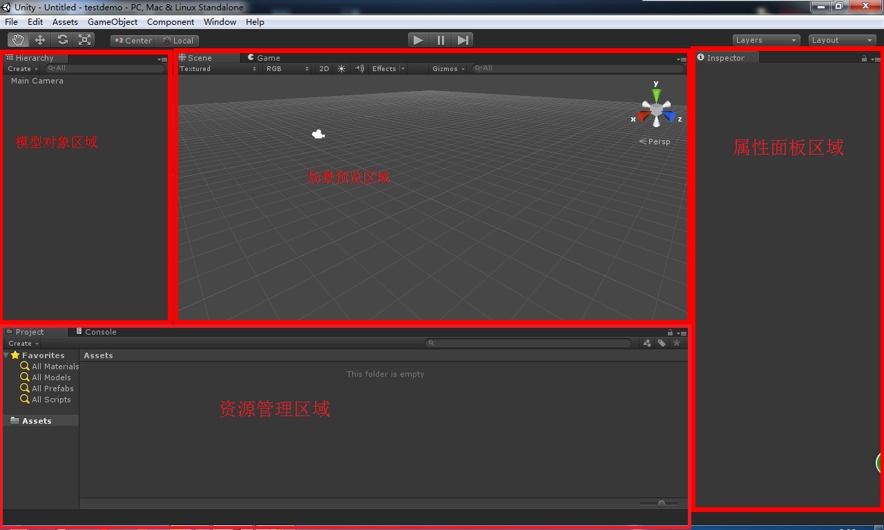The image size is (884, 530).
Task: Toggle scene audio speaker icon
Action: [359, 68]
